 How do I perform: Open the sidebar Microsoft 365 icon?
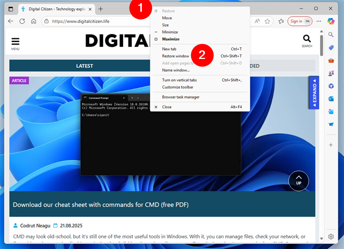click(331, 86)
